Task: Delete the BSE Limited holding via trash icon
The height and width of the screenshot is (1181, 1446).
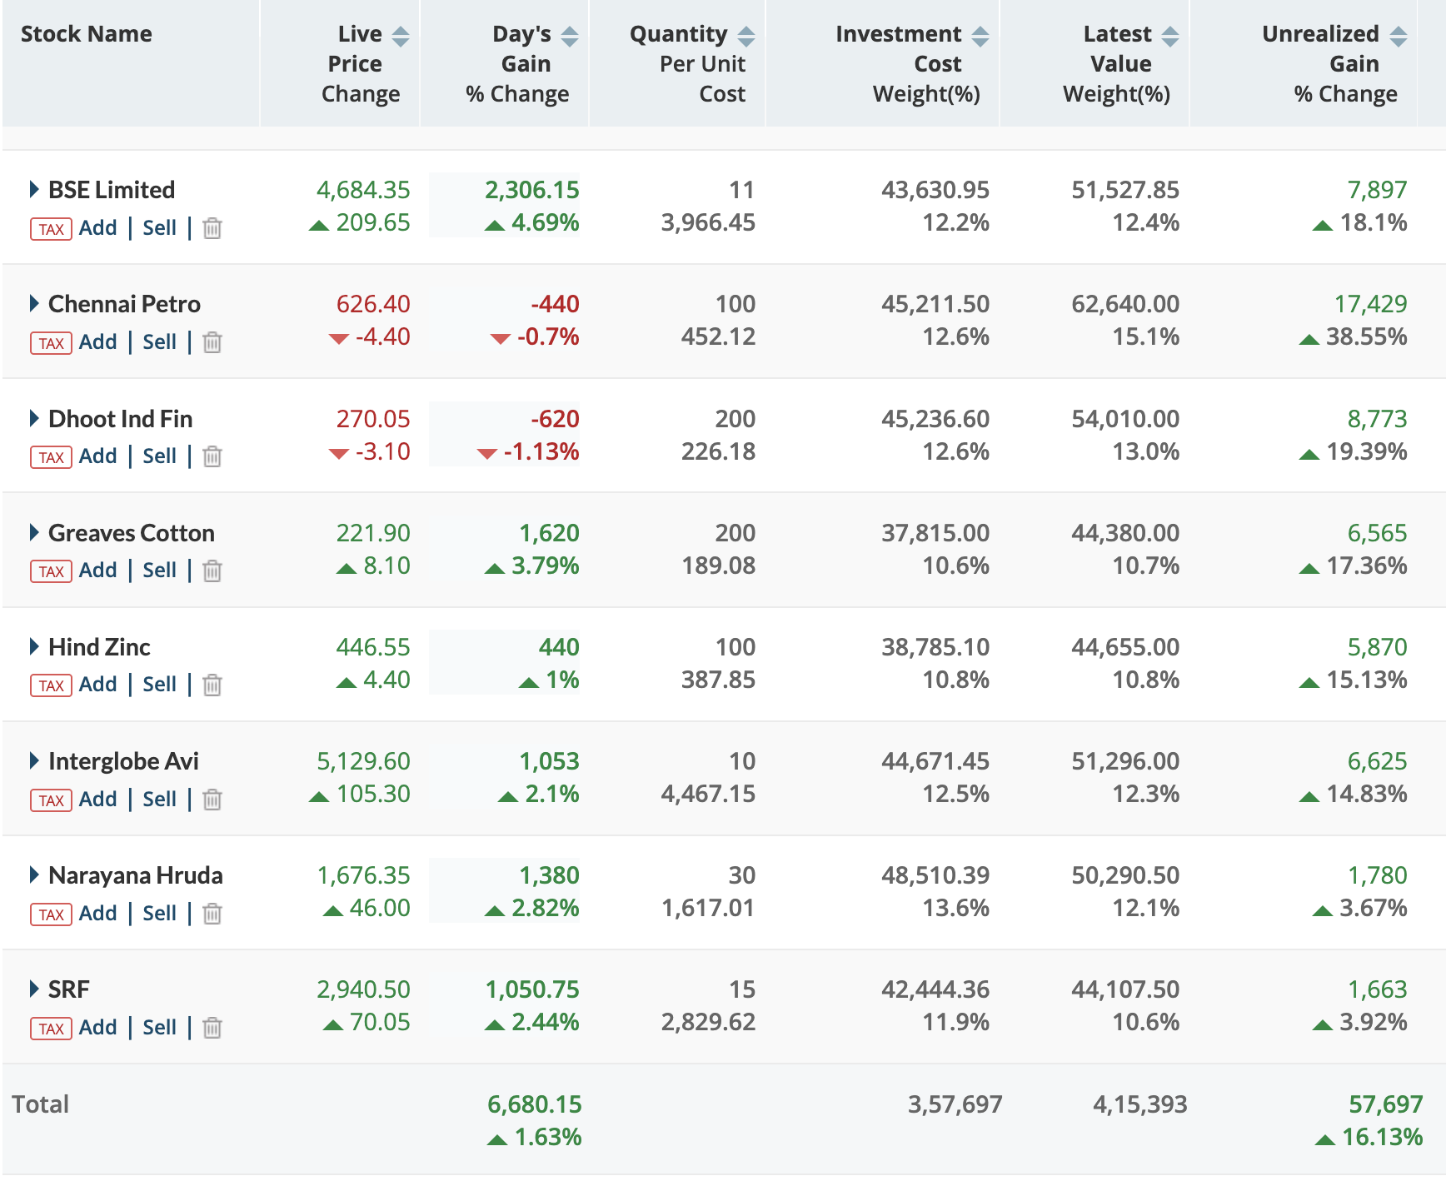Action: (212, 228)
